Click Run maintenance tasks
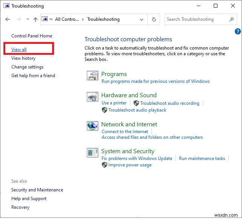The width and height of the screenshot is (242, 219). point(202,158)
